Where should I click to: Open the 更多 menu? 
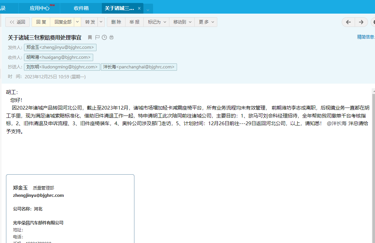(206, 22)
